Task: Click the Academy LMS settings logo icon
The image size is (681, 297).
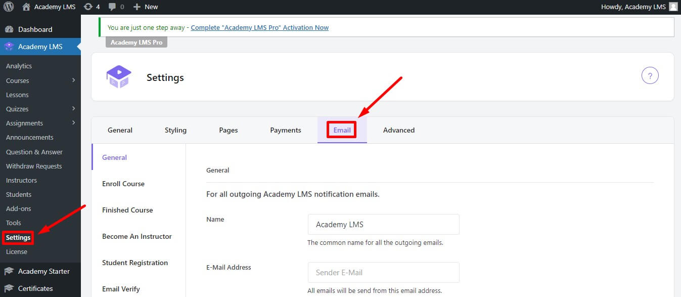Action: coord(119,76)
